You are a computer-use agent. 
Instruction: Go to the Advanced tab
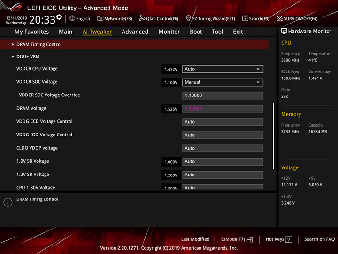tap(135, 32)
